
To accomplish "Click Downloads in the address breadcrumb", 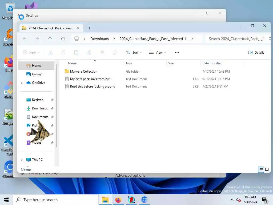I will (99, 39).
